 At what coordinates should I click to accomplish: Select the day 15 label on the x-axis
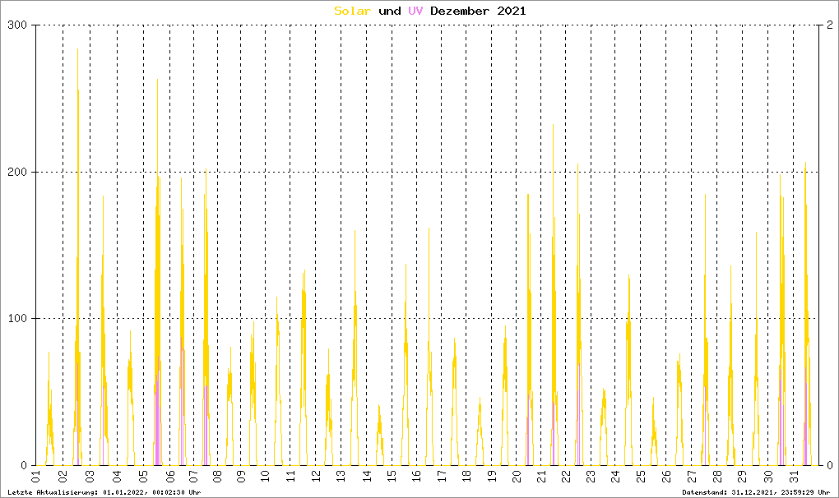[393, 477]
